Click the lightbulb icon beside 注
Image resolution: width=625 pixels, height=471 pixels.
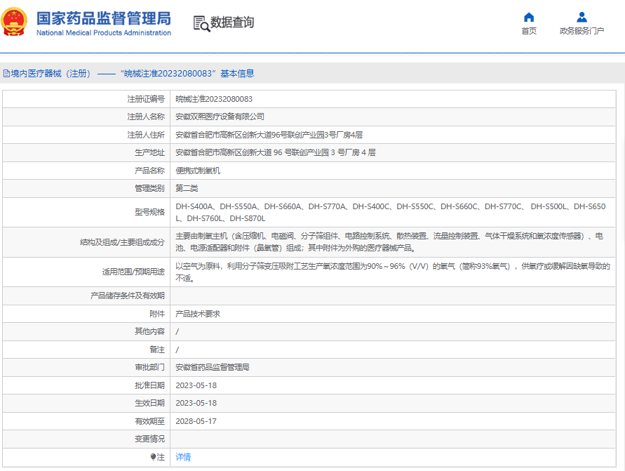154,457
